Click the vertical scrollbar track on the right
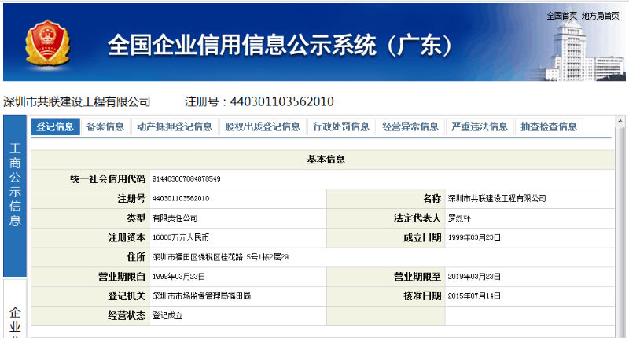 pos(620,236)
